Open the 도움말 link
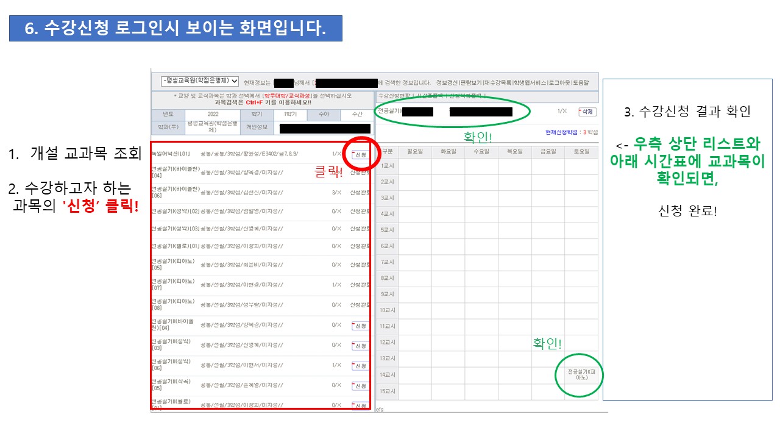This screenshot has height=439, width=780. (581, 82)
